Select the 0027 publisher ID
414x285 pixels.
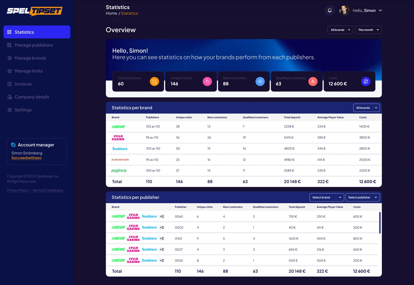point(179,250)
